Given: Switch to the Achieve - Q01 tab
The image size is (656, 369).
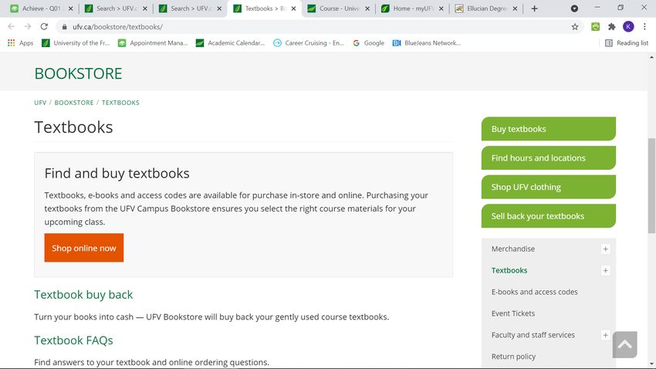Looking at the screenshot, I should coord(42,8).
